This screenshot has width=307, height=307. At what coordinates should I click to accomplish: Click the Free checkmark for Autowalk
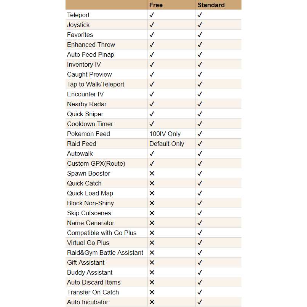click(152, 154)
